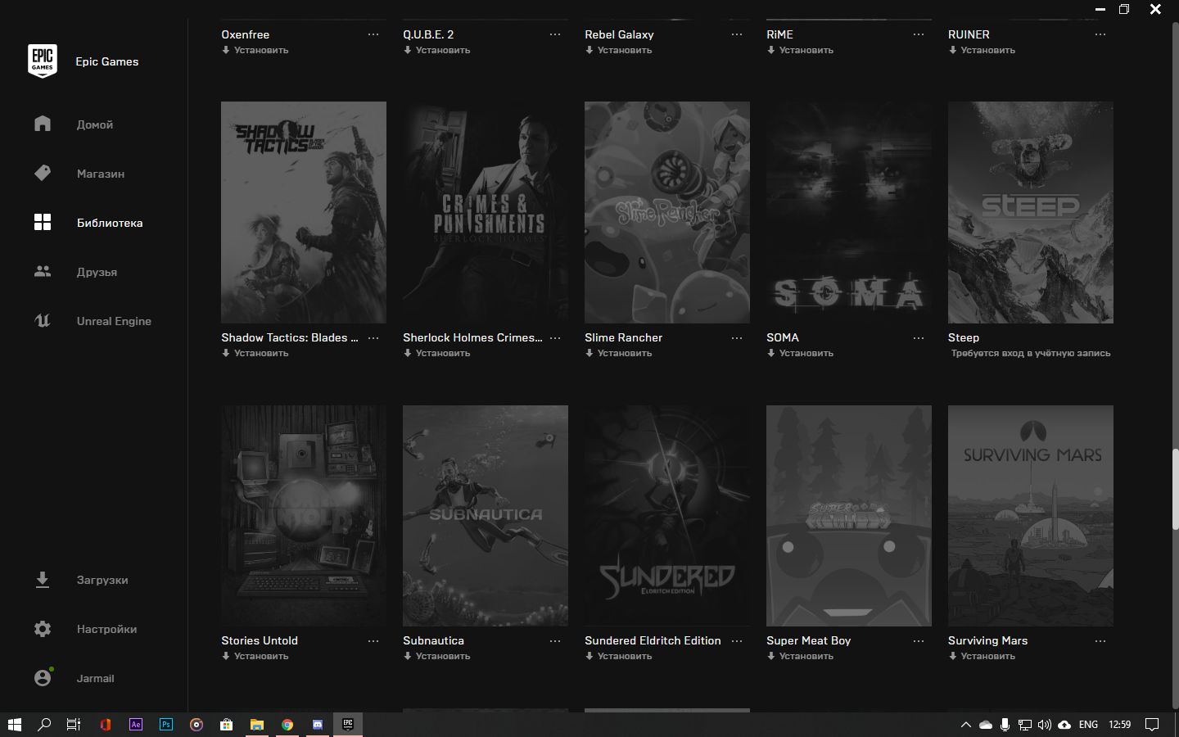Show more options for Surviving Mars
The width and height of the screenshot is (1179, 737).
[1100, 641]
